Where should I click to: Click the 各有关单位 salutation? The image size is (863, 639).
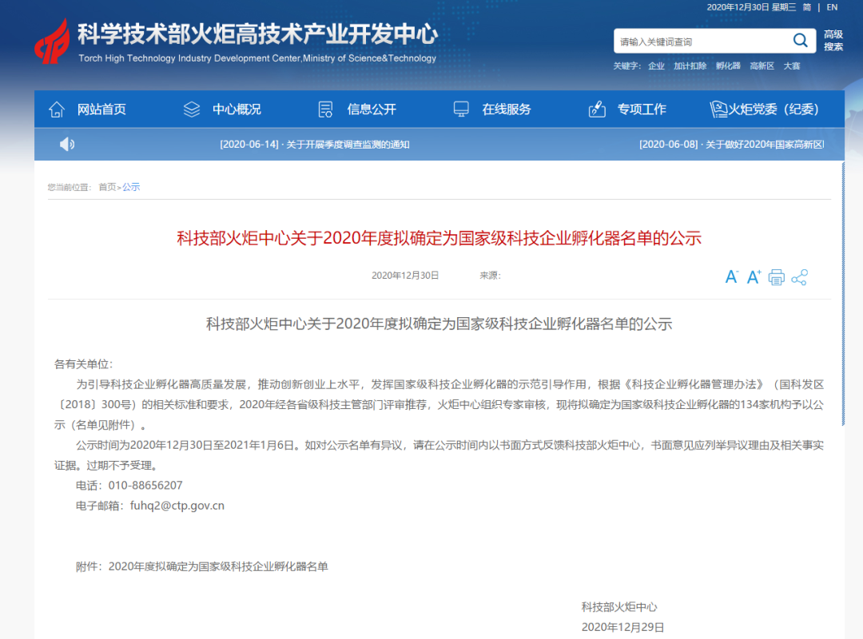click(83, 363)
